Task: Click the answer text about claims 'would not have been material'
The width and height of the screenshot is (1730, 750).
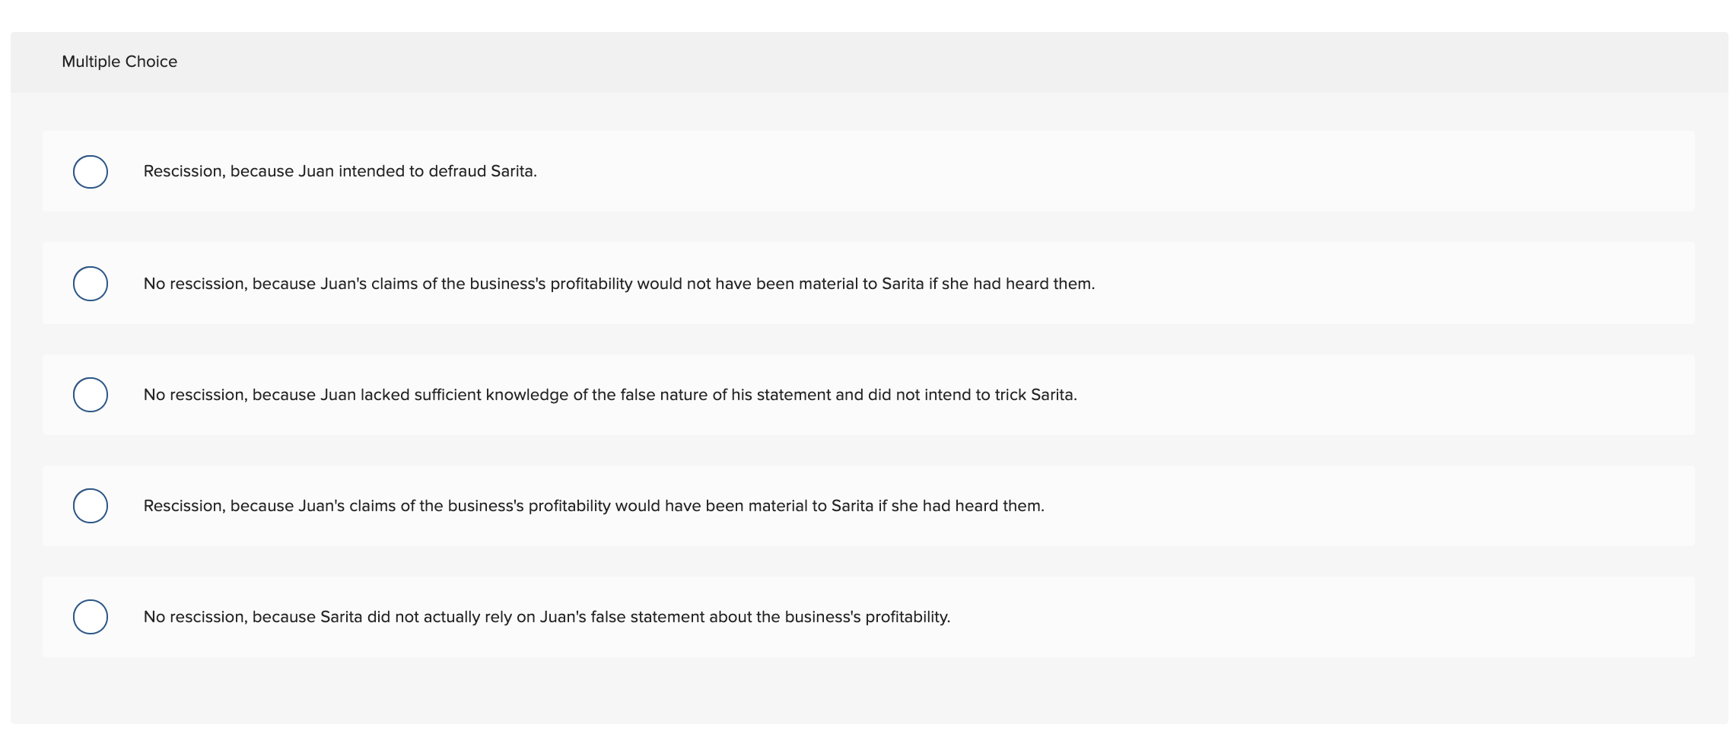Action: point(619,284)
